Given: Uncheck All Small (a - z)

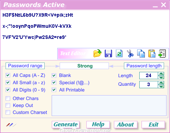Looking at the screenshot, I should point(8,83).
